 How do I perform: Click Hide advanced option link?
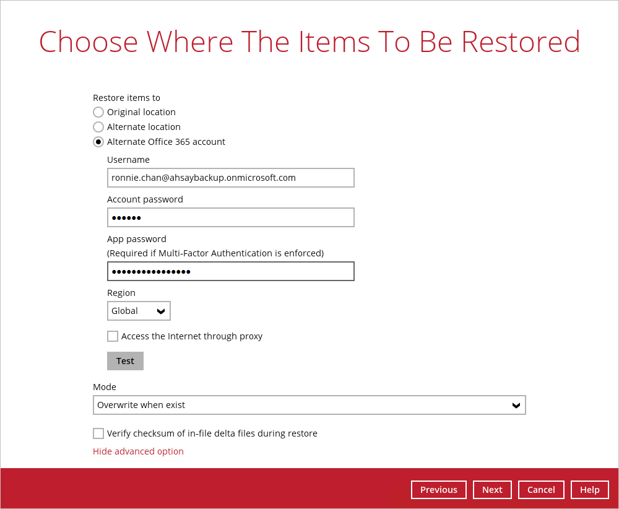pos(138,451)
